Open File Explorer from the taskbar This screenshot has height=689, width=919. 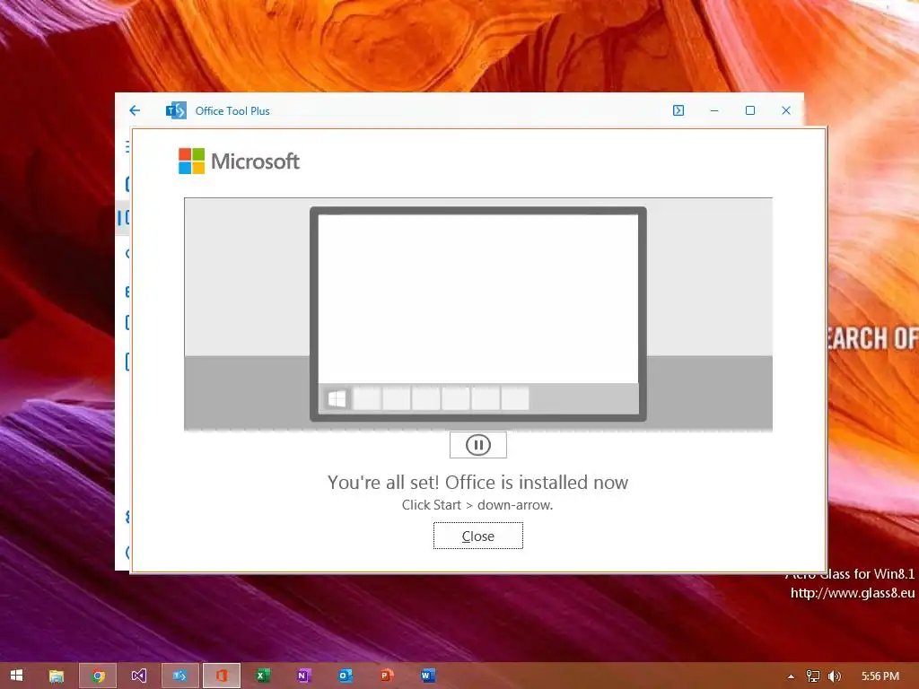(57, 676)
